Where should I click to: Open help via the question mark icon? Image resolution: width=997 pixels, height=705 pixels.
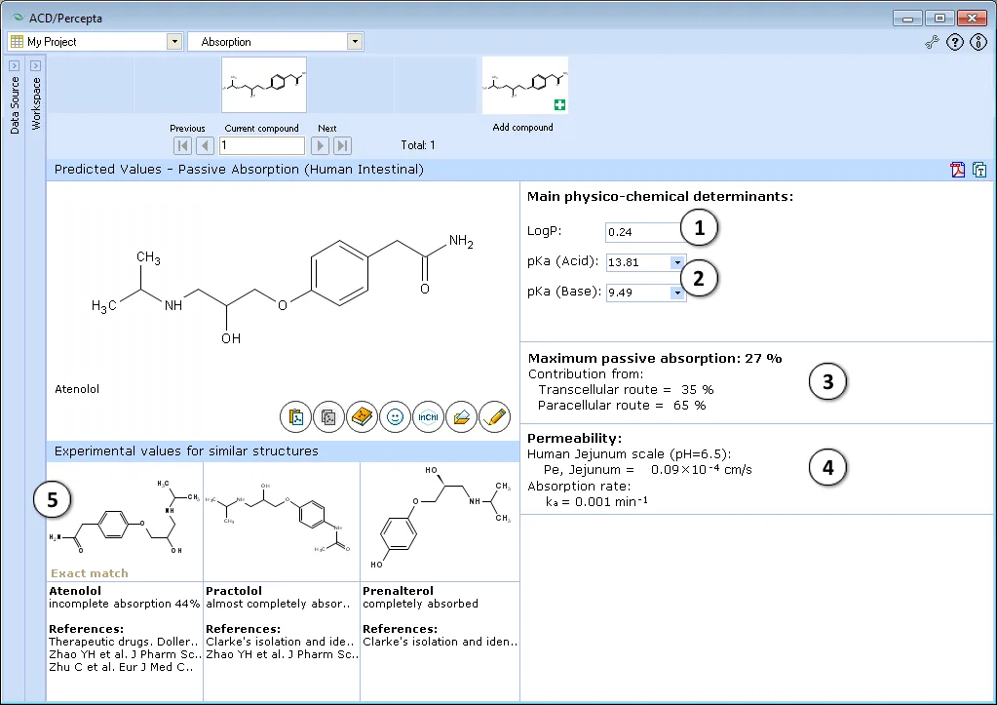pos(955,43)
